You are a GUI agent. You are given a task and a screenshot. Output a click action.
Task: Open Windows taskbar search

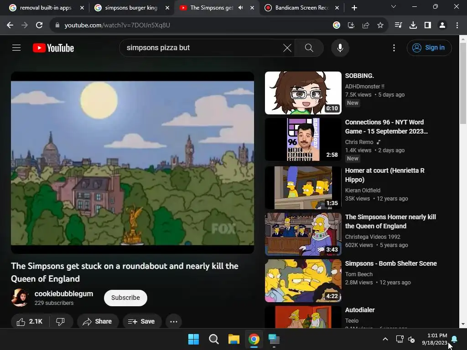213,339
